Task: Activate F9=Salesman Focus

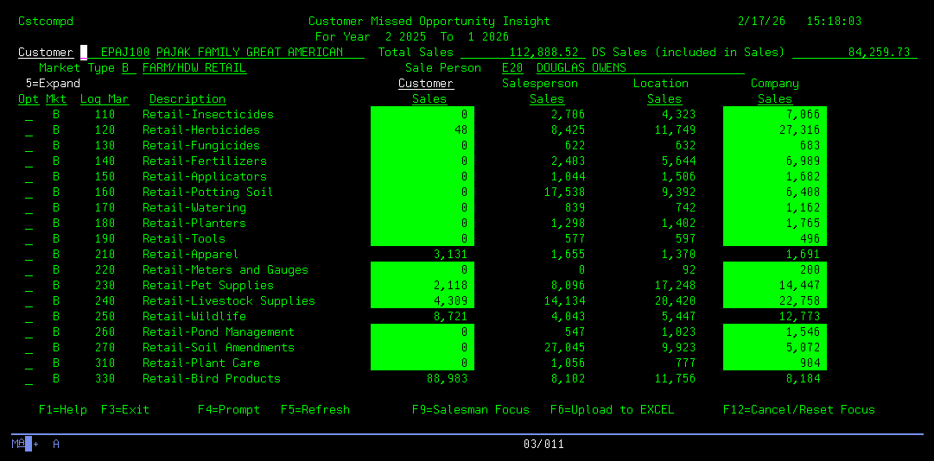Action: point(470,410)
